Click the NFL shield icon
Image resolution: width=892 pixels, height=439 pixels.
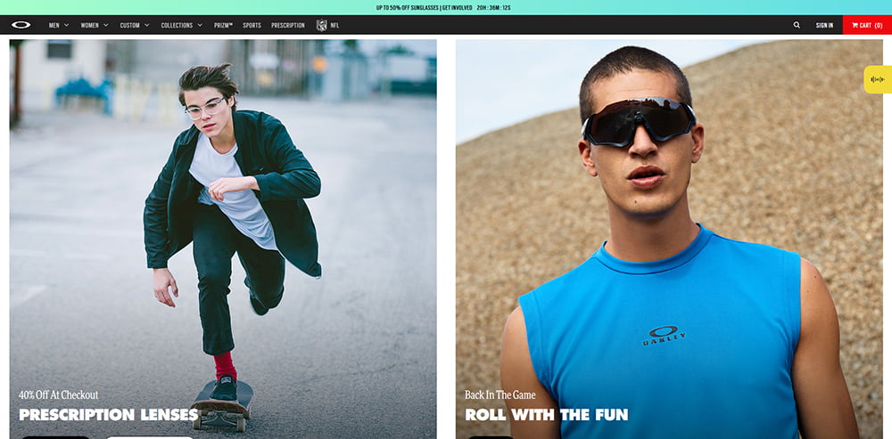click(322, 25)
